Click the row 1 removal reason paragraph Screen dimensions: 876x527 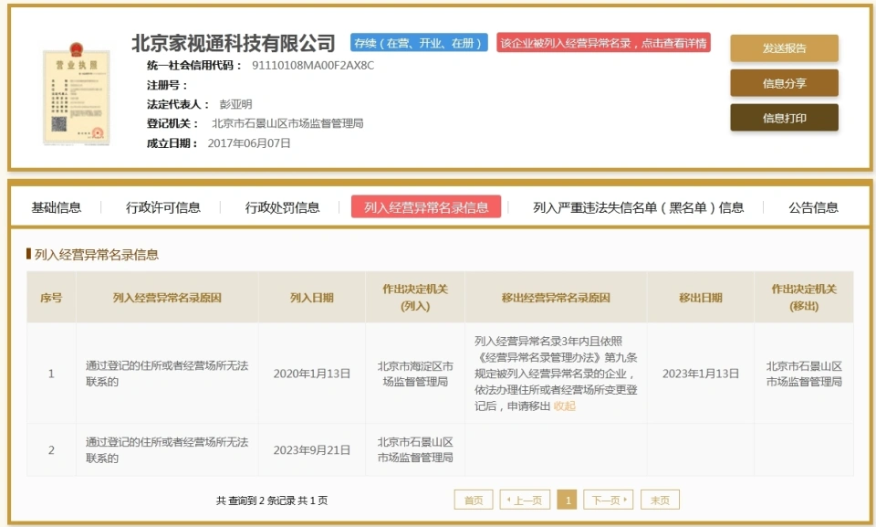point(556,374)
